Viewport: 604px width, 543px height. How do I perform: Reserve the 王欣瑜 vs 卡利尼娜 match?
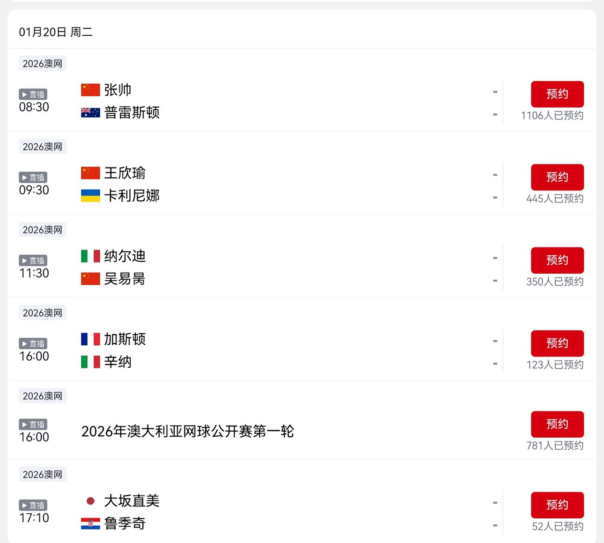tap(557, 177)
